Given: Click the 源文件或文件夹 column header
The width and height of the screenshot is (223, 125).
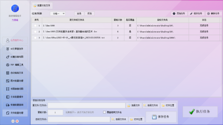Looking at the screenshot, I should pyautogui.click(x=77, y=20).
